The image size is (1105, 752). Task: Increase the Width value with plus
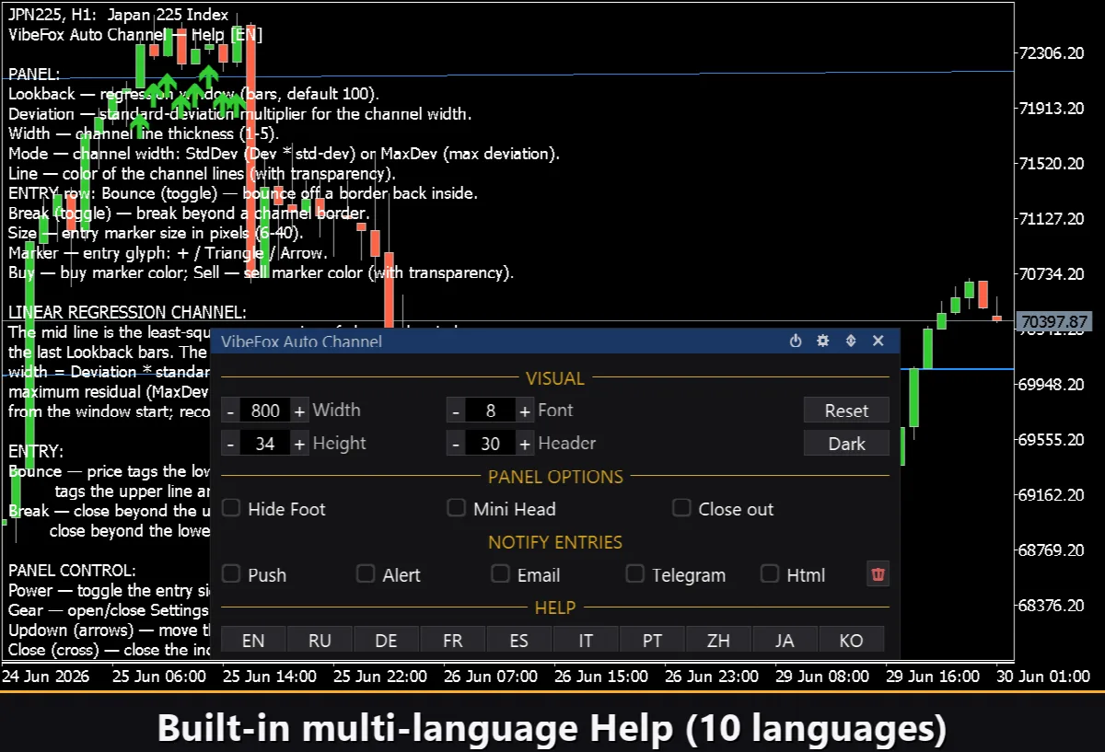click(x=299, y=411)
